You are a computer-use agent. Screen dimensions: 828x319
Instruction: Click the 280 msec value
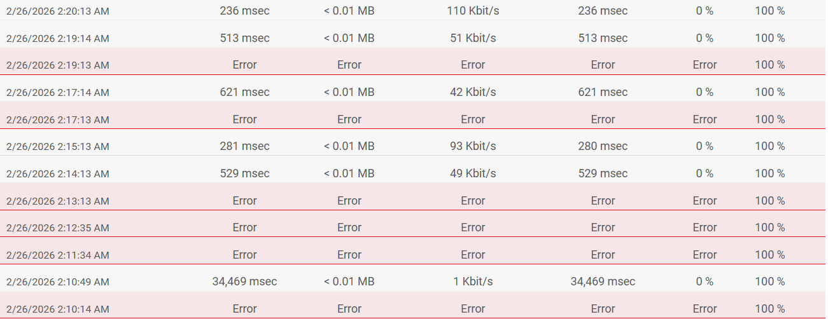tap(603, 146)
